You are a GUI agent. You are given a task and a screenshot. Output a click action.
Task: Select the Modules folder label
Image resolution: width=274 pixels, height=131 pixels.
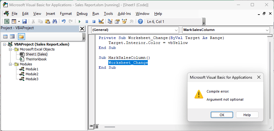pyautogui.click(x=26, y=64)
